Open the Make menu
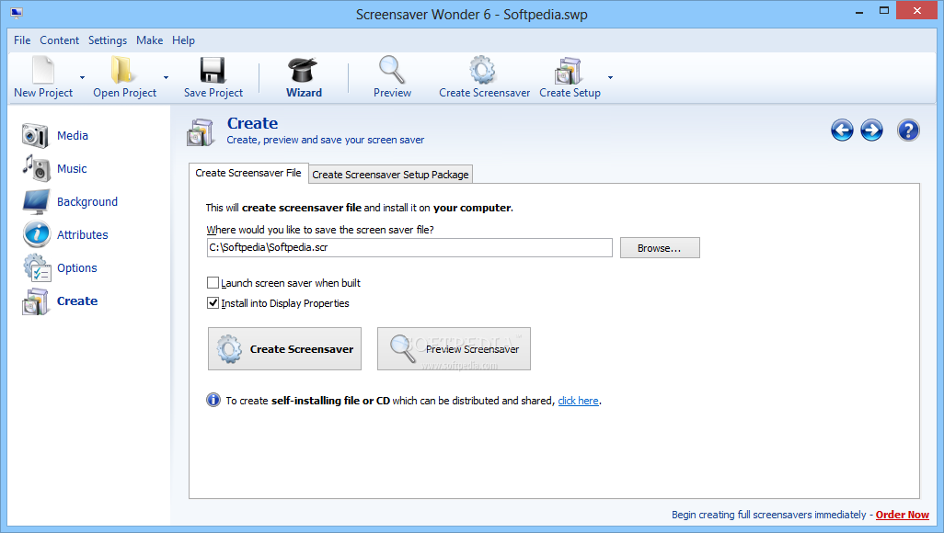944x533 pixels. [149, 40]
